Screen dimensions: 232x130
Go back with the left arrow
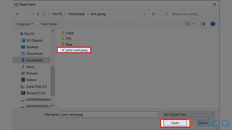[17, 14]
